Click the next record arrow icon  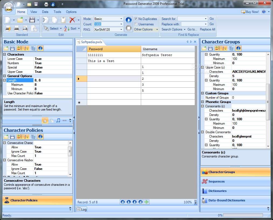[135, 202]
